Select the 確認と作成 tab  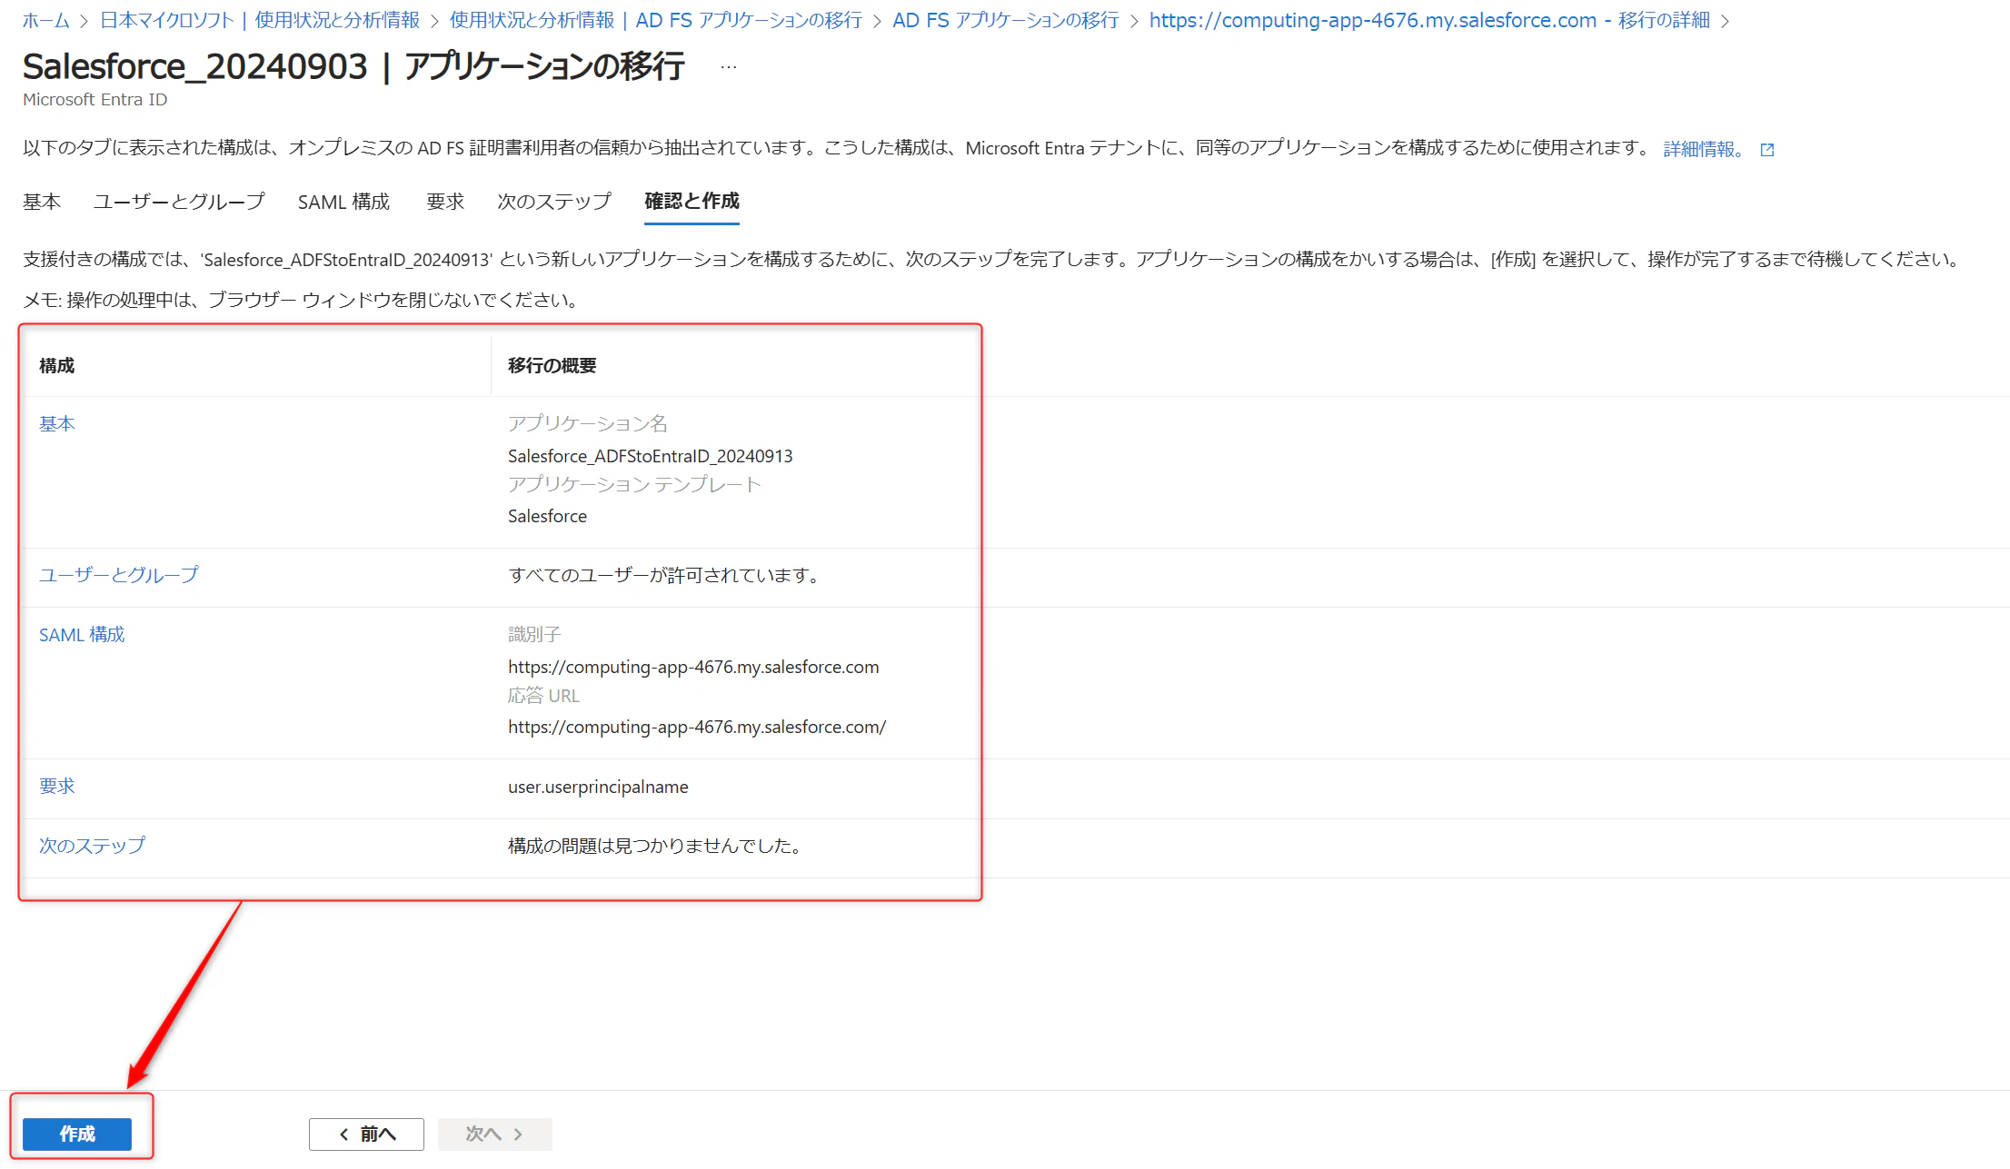[692, 202]
